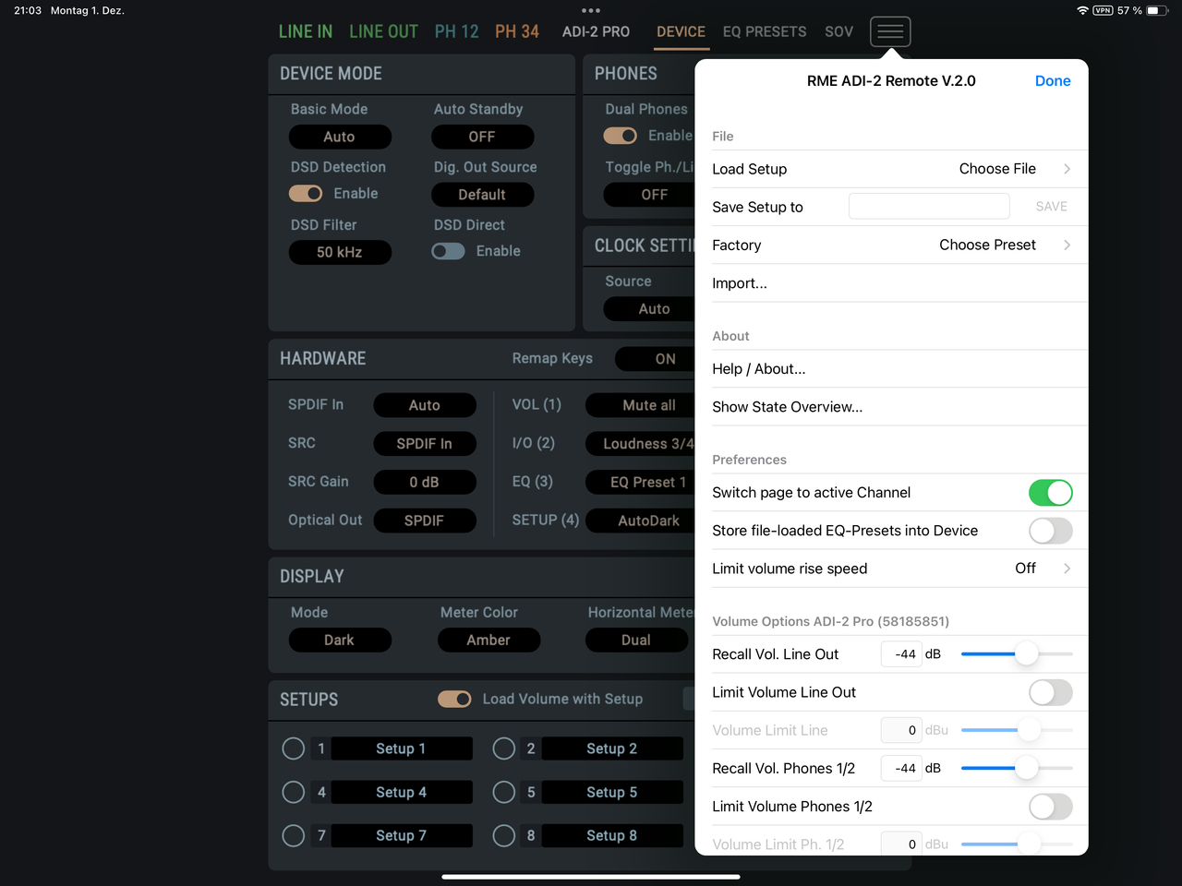
Task: Open Optical Out SPDIF dropdown
Action: pyautogui.click(x=425, y=521)
